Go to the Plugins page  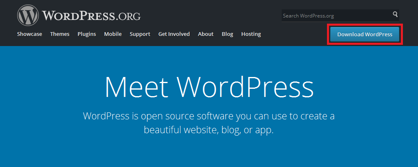(87, 34)
